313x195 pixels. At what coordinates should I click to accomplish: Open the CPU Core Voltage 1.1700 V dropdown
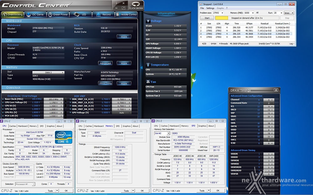(53, 103)
